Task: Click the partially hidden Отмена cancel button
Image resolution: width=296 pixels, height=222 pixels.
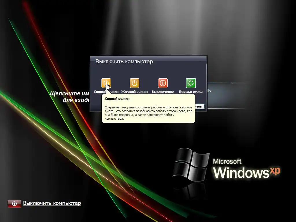Action: pyautogui.click(x=199, y=106)
